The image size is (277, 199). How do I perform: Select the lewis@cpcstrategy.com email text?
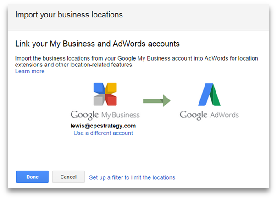[103, 126]
